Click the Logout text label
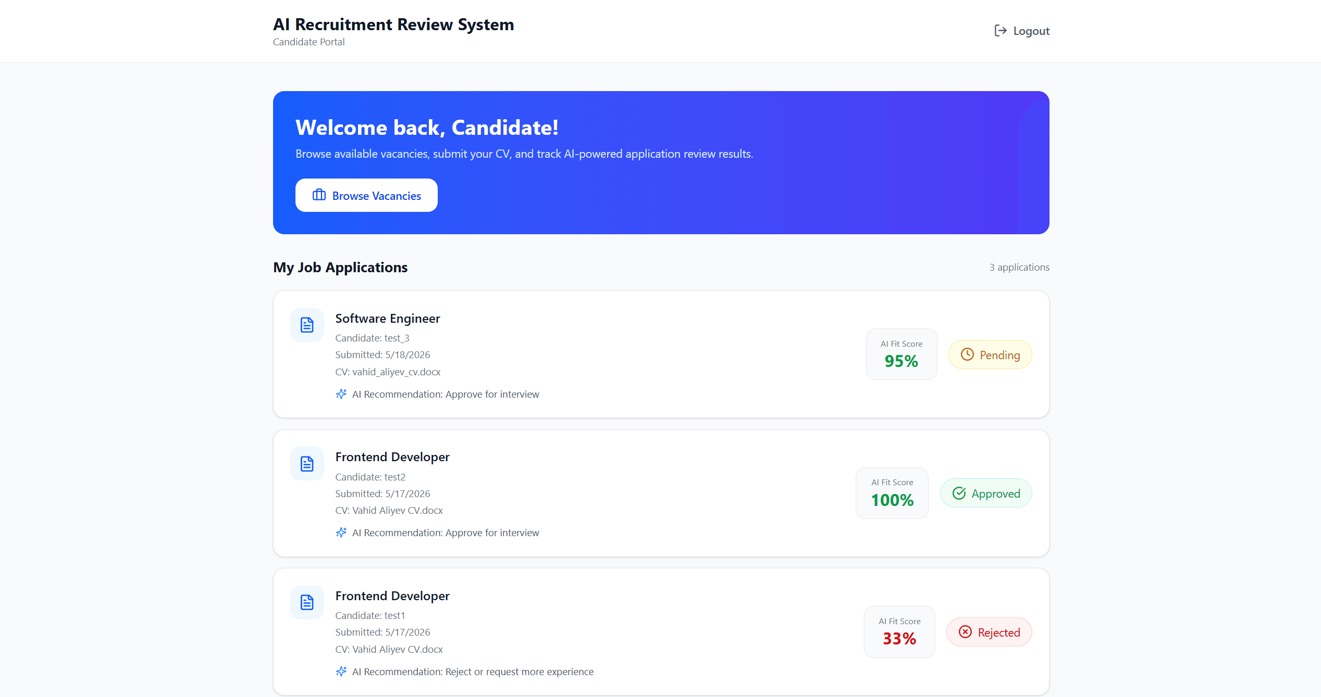The width and height of the screenshot is (1321, 697). coord(1031,31)
